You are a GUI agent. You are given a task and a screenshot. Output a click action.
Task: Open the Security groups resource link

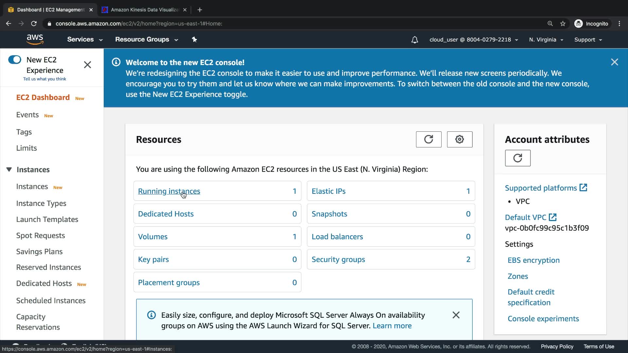(x=338, y=260)
